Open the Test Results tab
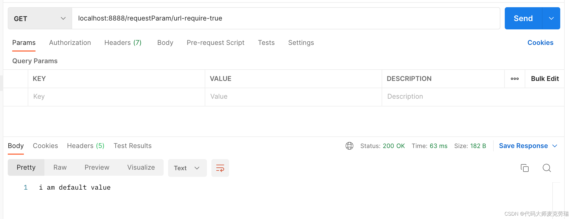 (x=133, y=146)
